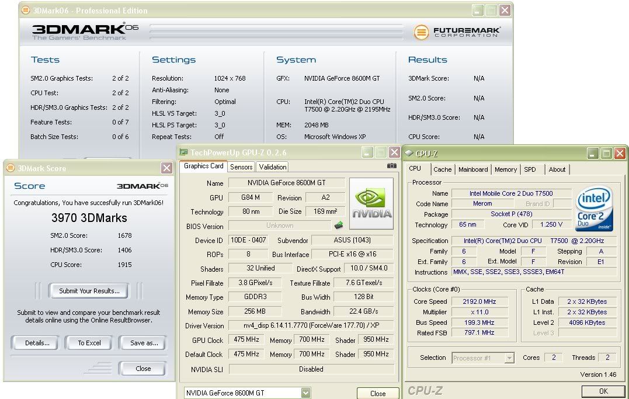
Task: Minimize the CPU-Z window
Action: coord(593,153)
